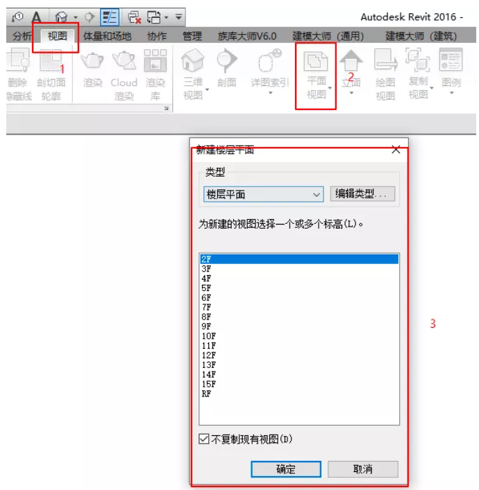Expand 平面视图 dropdown arrow

click(330, 88)
